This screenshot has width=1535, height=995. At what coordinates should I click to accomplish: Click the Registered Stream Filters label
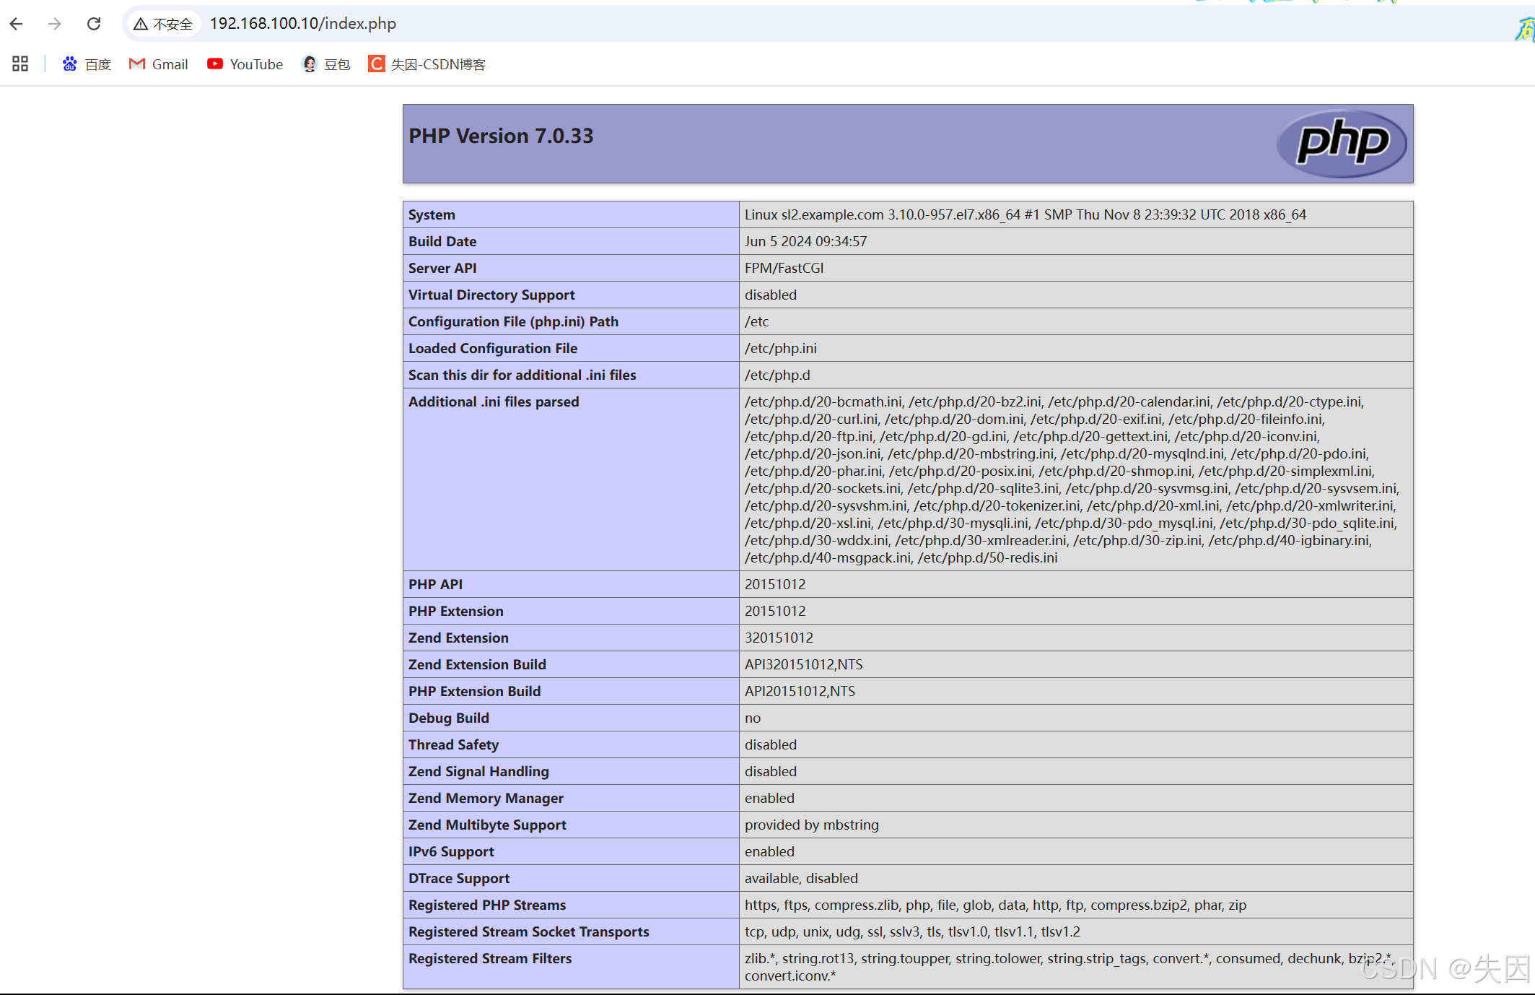[490, 958]
